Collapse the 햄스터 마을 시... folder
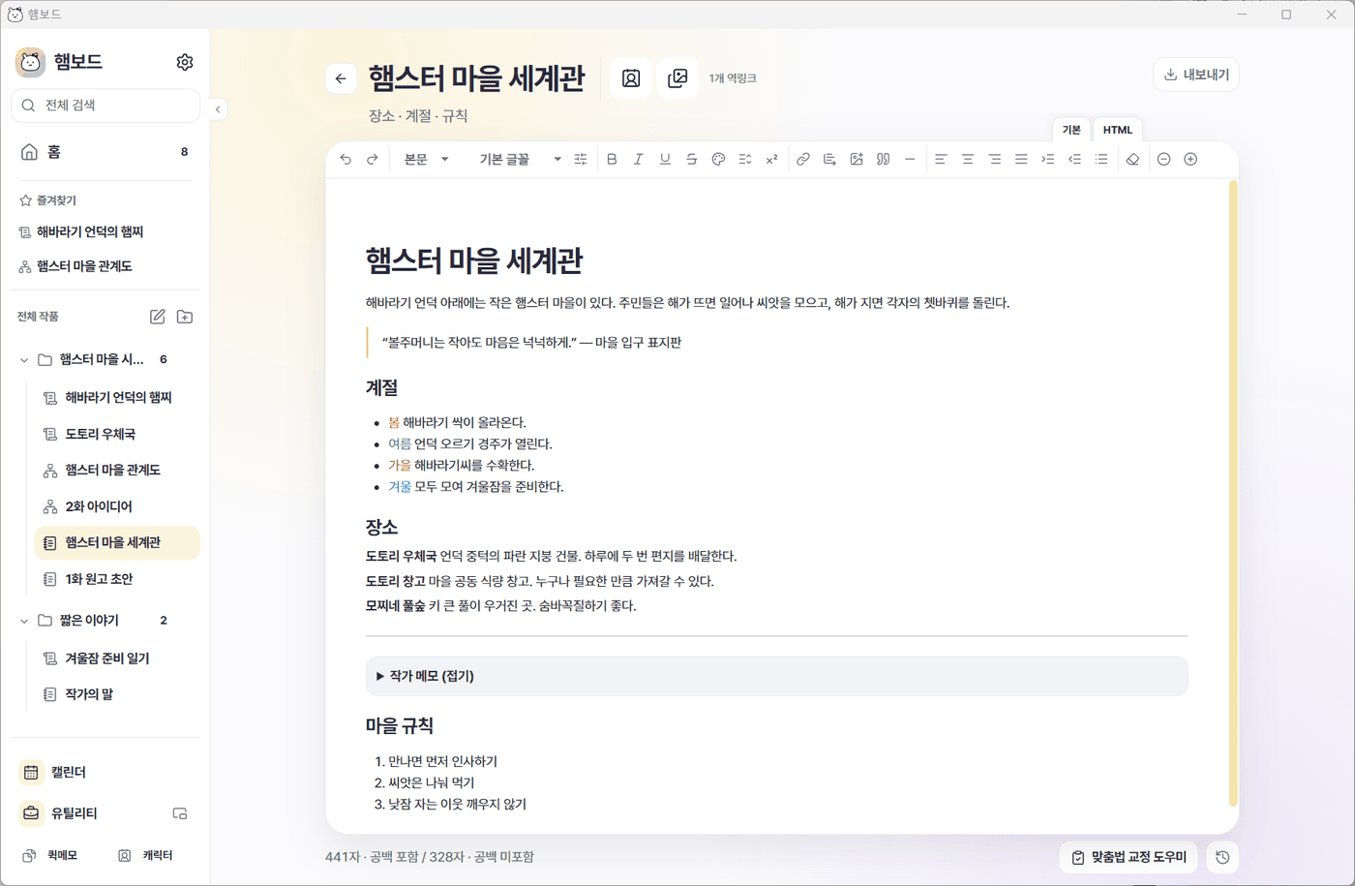The width and height of the screenshot is (1355, 886). coord(24,360)
